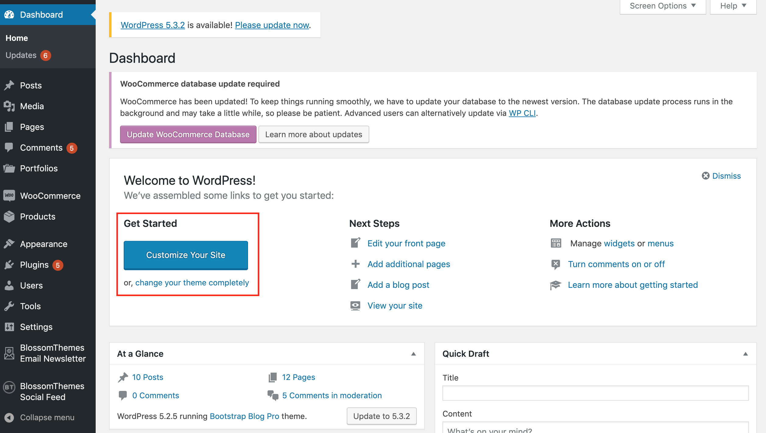Open Portfolios via its folder icon

click(x=9, y=168)
